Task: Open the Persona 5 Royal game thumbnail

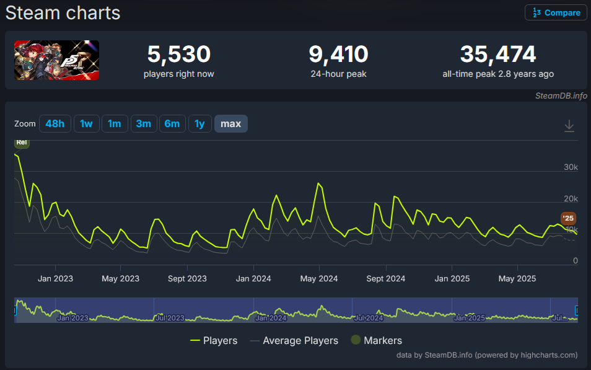Action: click(56, 60)
